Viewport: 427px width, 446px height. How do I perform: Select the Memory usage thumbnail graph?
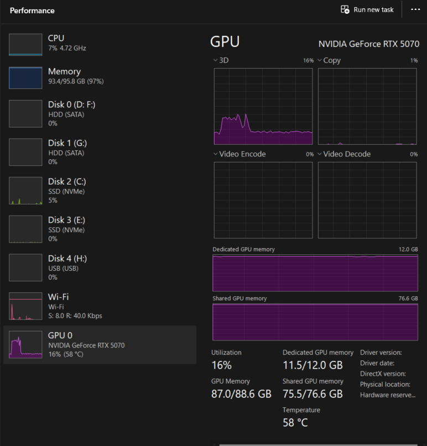[25, 78]
